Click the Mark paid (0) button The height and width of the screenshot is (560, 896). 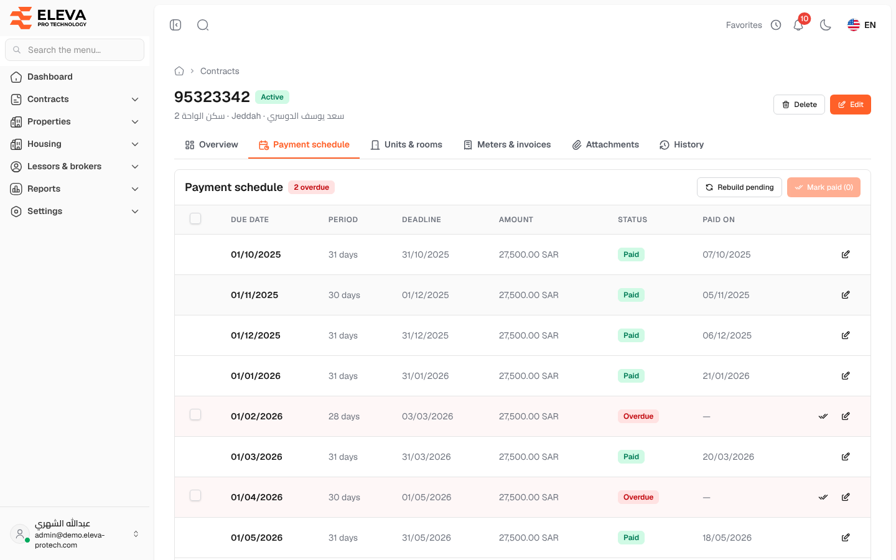click(x=824, y=187)
